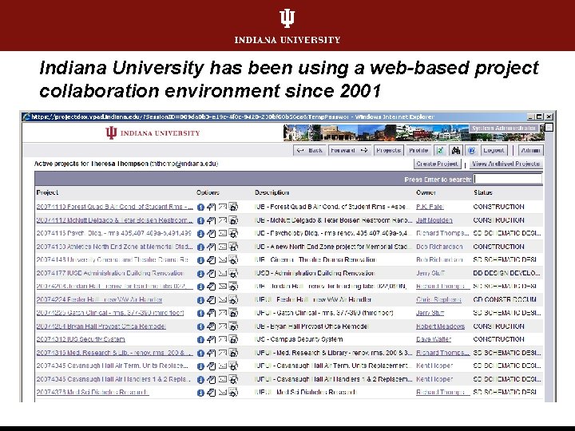Click the Forward navigation button
Screen dimensions: 575x431
coord(350,150)
